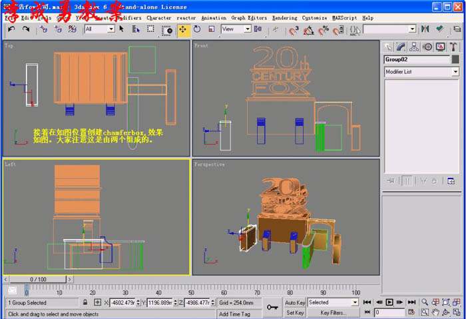
Task: Open the Rendering menu
Action: 284,18
